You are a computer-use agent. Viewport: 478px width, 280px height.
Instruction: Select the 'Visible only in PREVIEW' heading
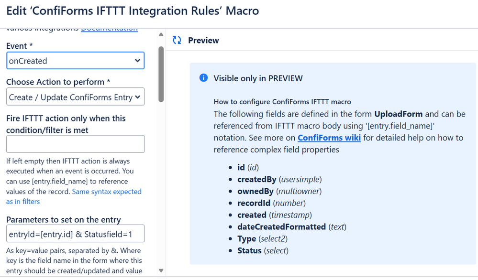(x=258, y=78)
